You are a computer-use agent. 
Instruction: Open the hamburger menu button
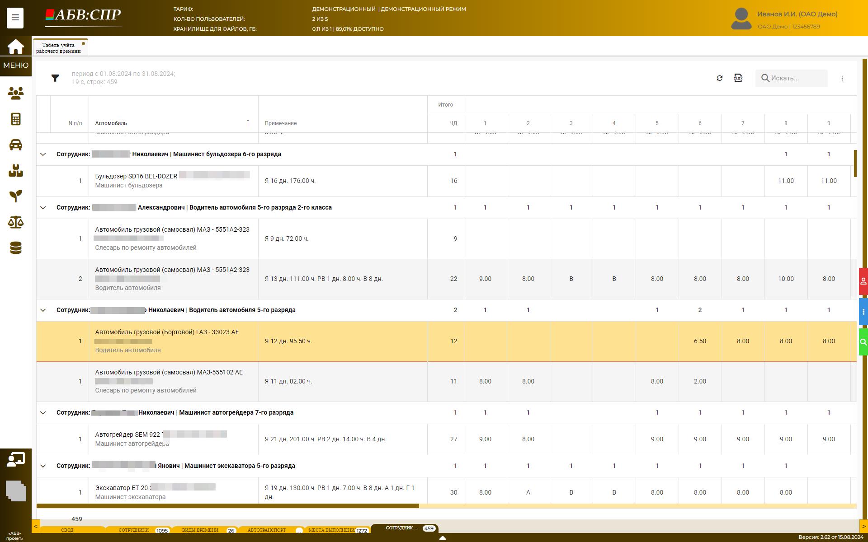pyautogui.click(x=15, y=18)
